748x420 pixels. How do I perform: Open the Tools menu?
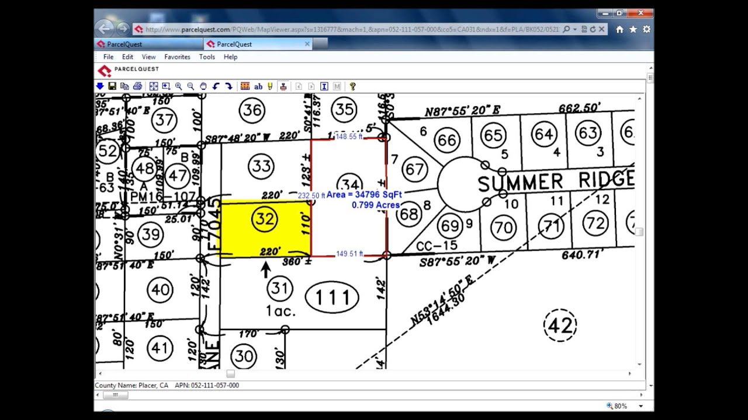[x=207, y=57]
